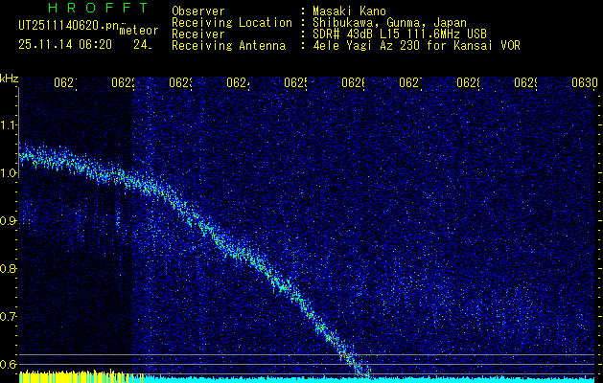Click the count value 24 next to the date
This screenshot has height=383, width=603.
coord(143,45)
